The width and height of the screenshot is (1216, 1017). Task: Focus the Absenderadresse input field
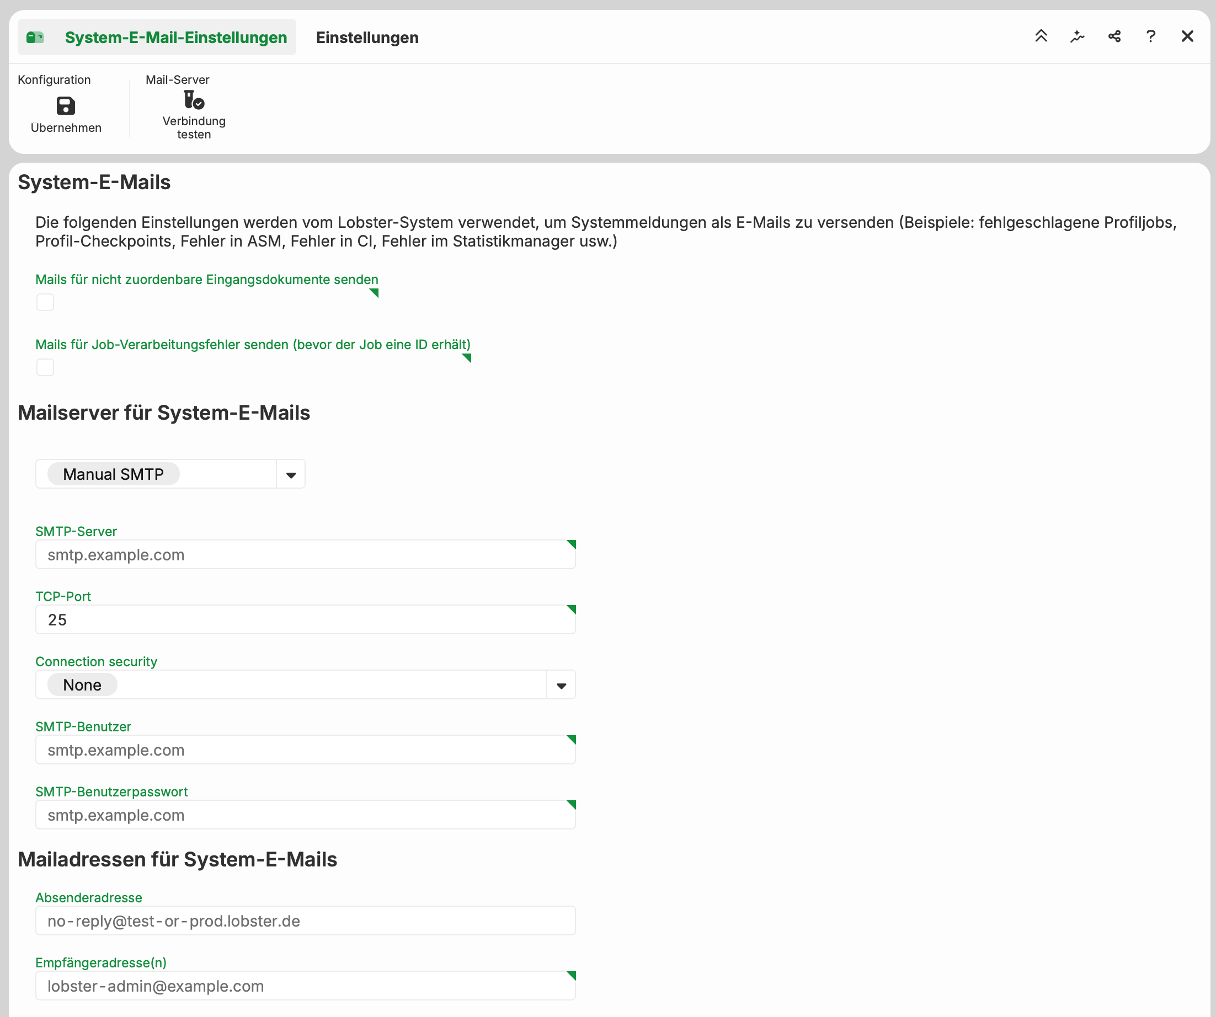(x=305, y=920)
